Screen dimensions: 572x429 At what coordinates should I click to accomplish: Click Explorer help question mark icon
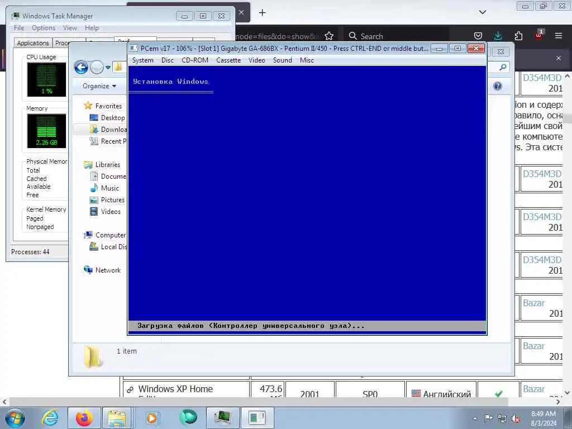point(498,86)
